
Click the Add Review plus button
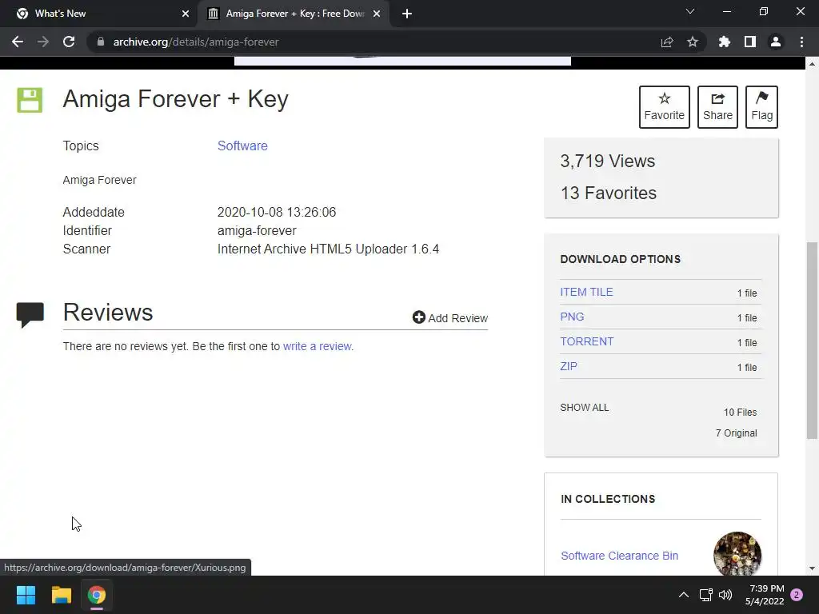tap(450, 317)
